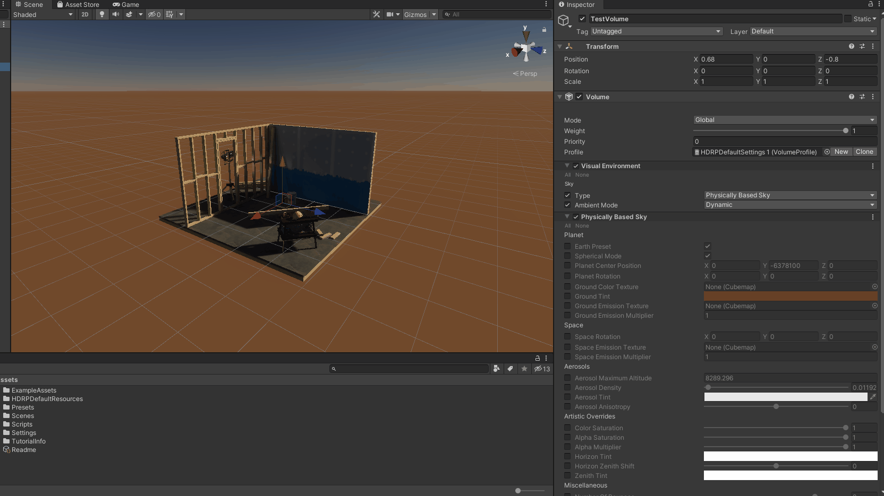Lock the Project panel
Screen dimensions: 884x496
538,358
